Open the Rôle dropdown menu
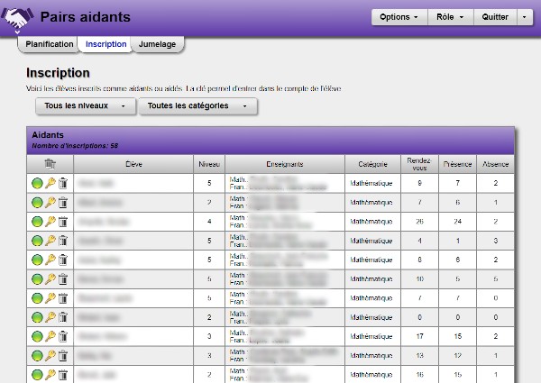Screen dimensions: 541x383 pyautogui.click(x=448, y=17)
